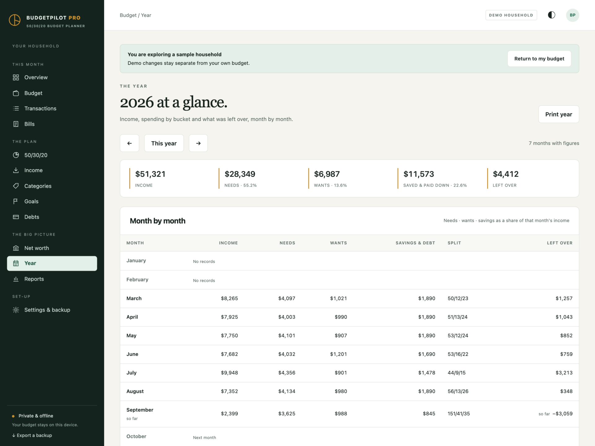Click the Settings & backup gear icon
The height and width of the screenshot is (446, 595).
(16, 310)
